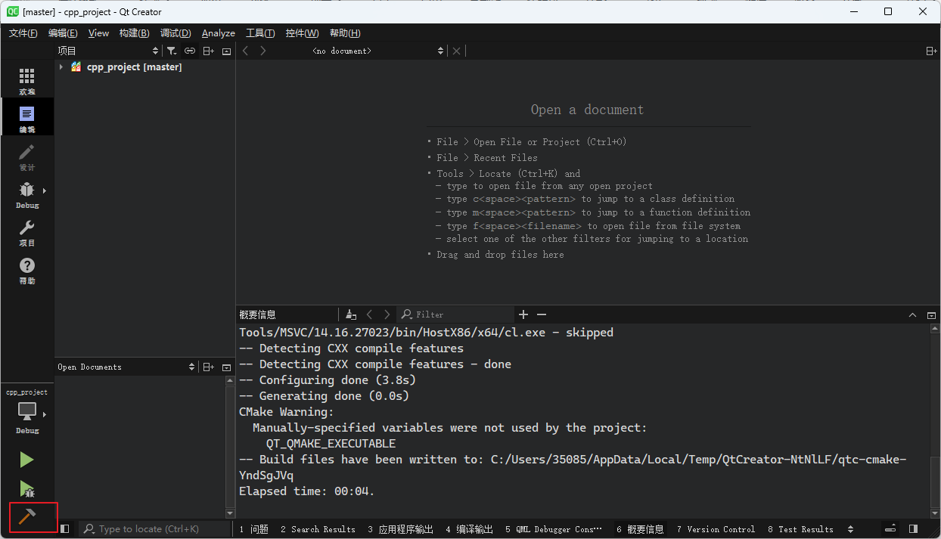The height and width of the screenshot is (539, 941).
Task: Open the 工具 (Tools) menu
Action: [259, 33]
